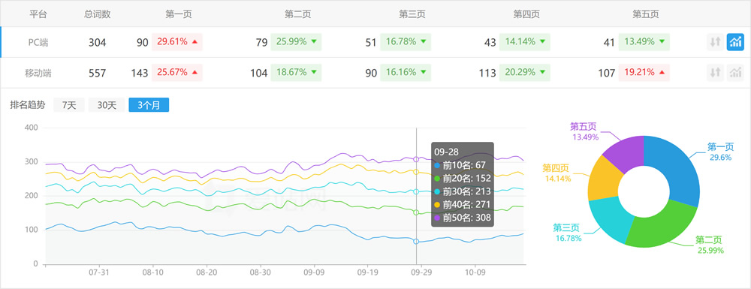The height and width of the screenshot is (289, 751).
Task: Click the 16.16% green badge in 移动端 row
Action: (x=406, y=73)
